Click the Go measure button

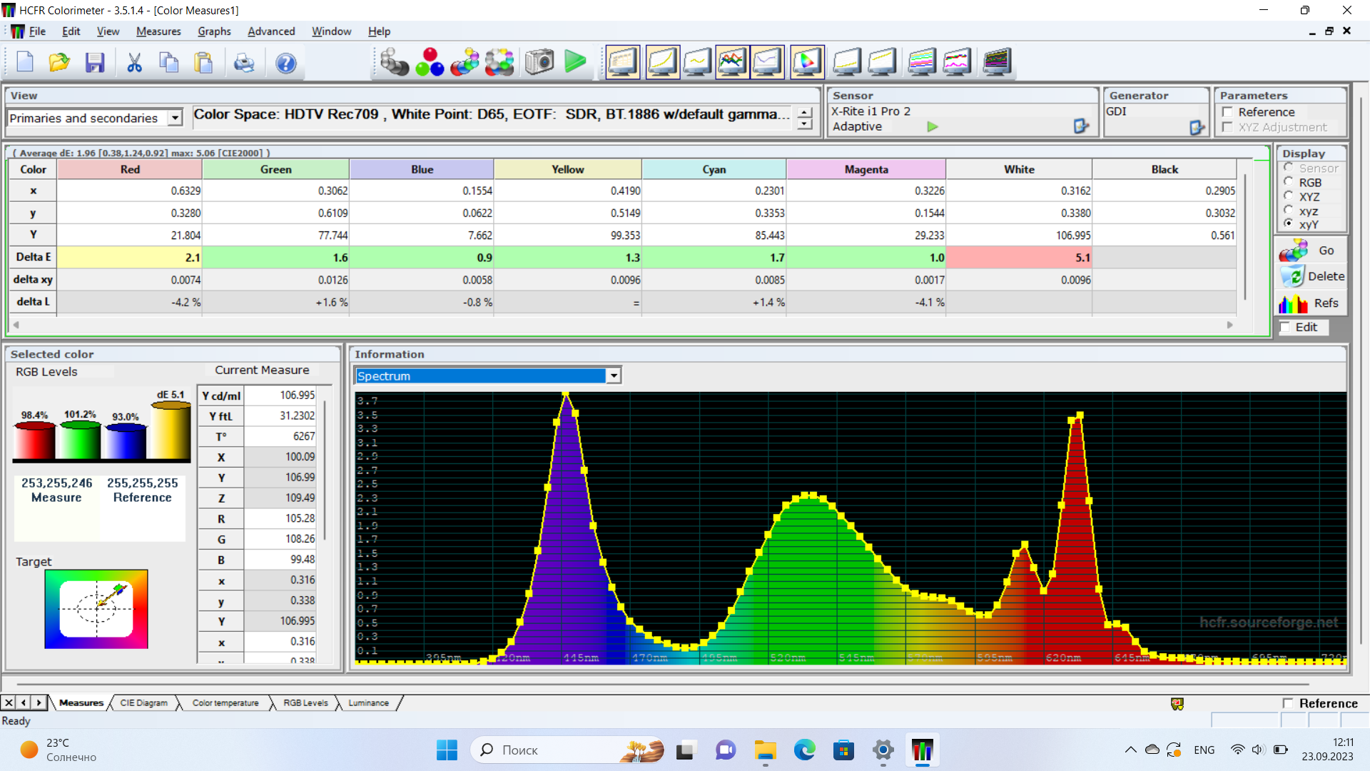[1312, 251]
